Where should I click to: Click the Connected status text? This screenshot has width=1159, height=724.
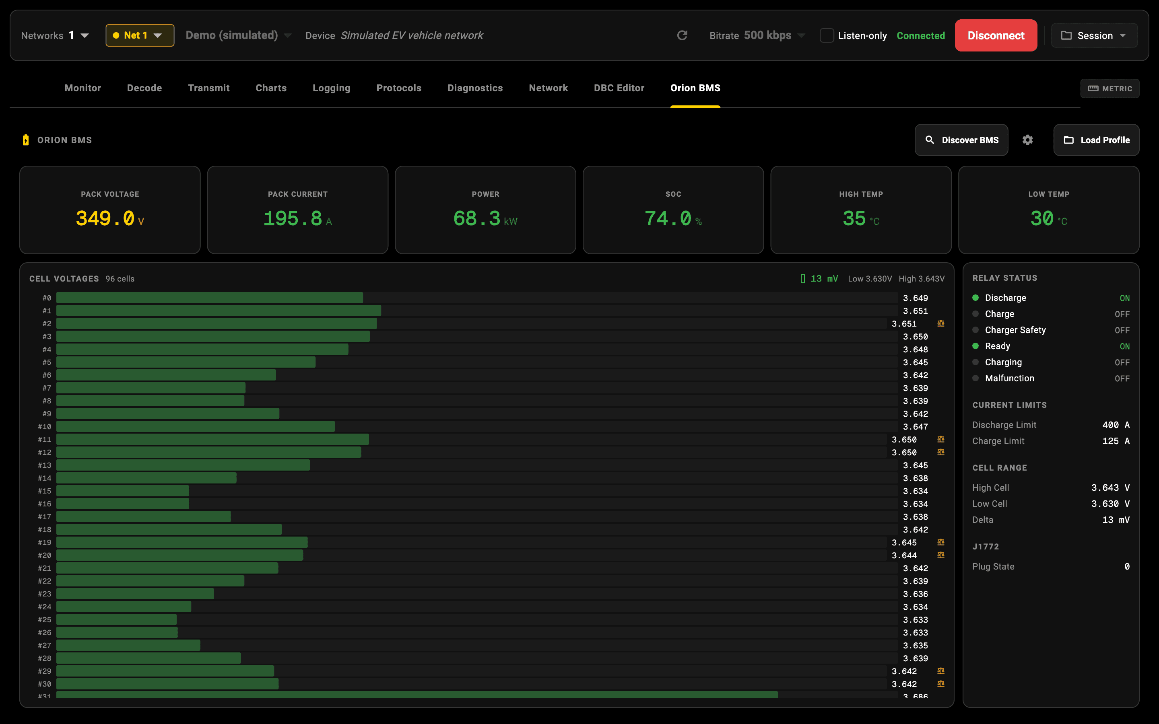(x=920, y=35)
